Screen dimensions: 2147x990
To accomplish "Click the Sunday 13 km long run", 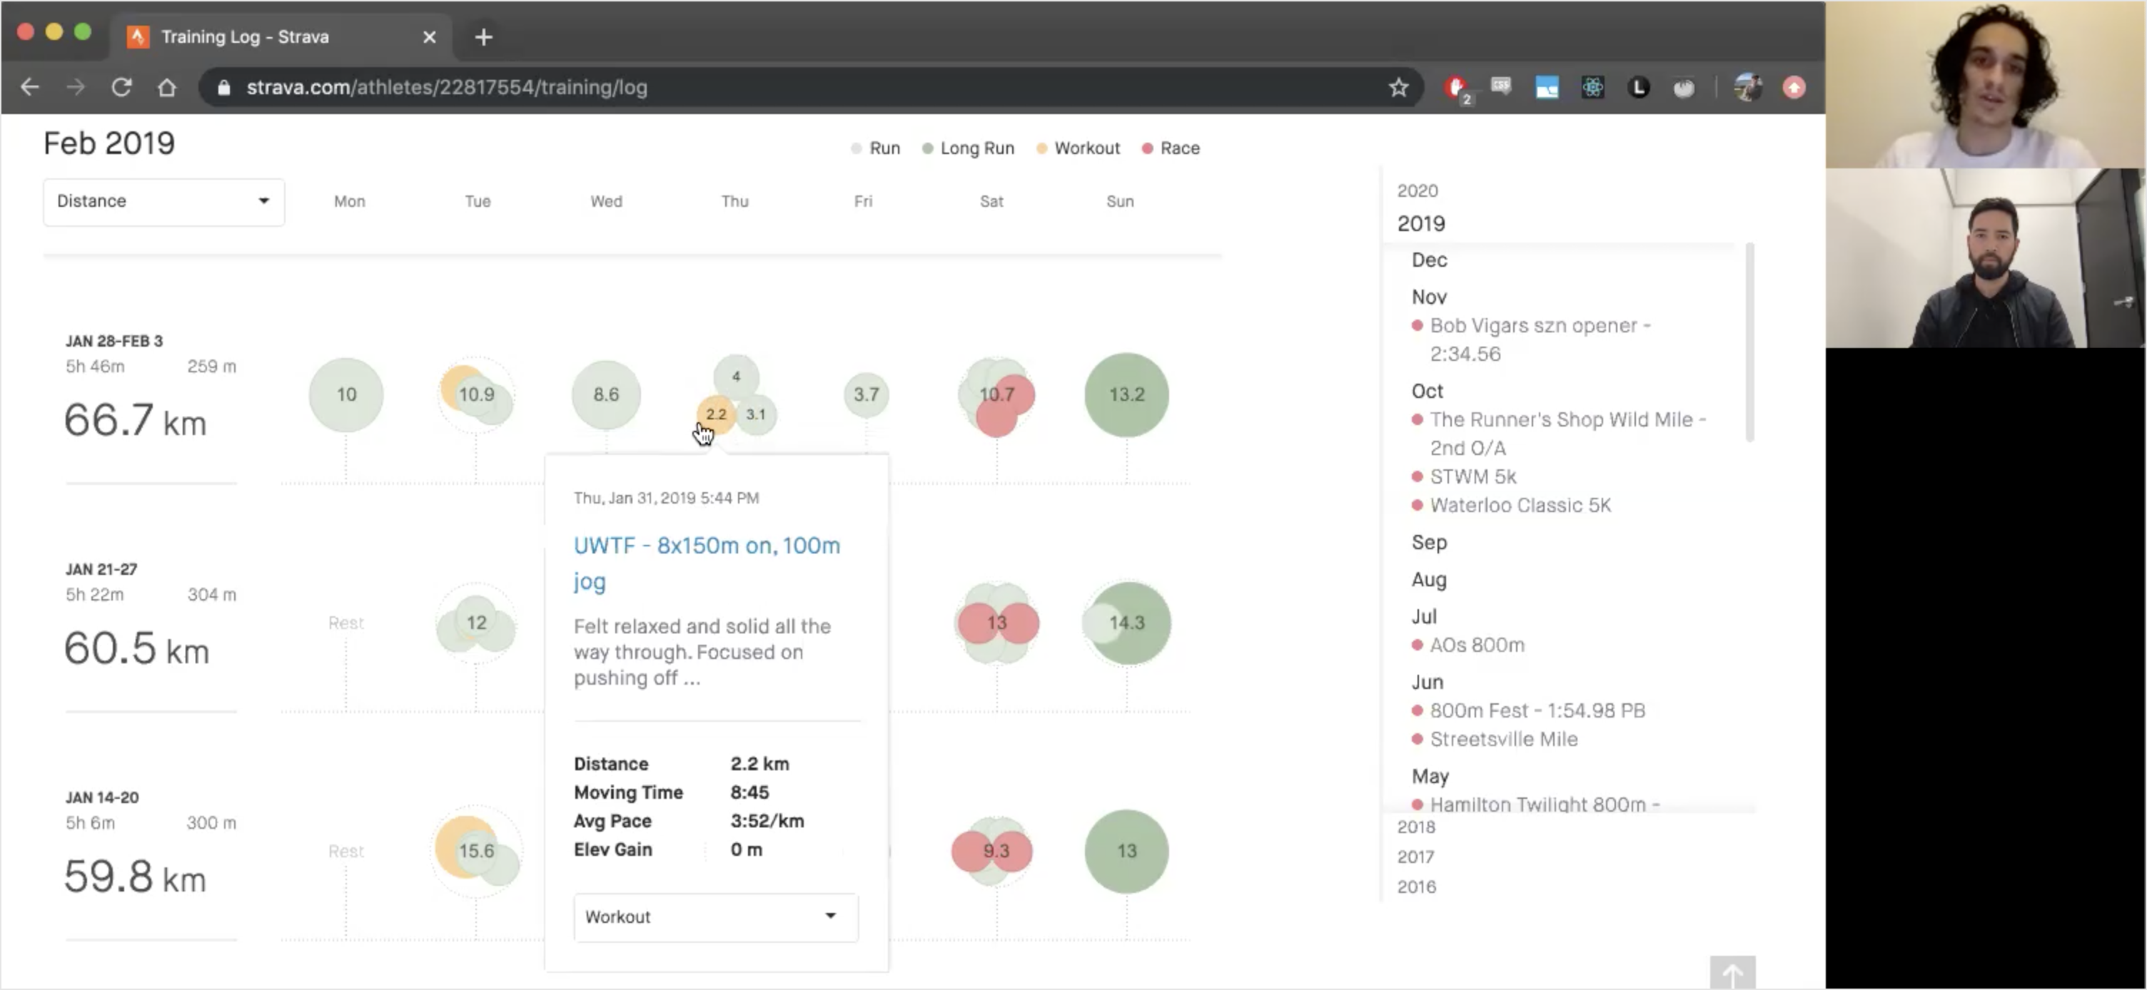I will (x=1127, y=852).
